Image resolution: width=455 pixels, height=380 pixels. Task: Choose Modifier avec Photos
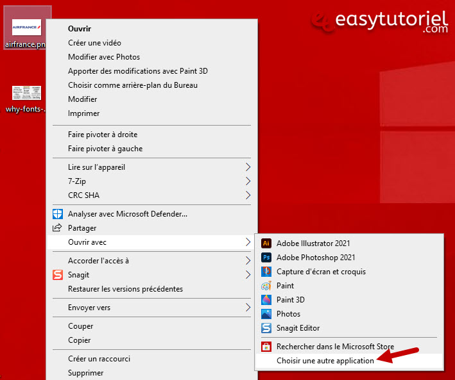[151, 57]
